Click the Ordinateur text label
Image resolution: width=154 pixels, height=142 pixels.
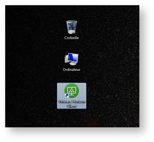pos(72,70)
